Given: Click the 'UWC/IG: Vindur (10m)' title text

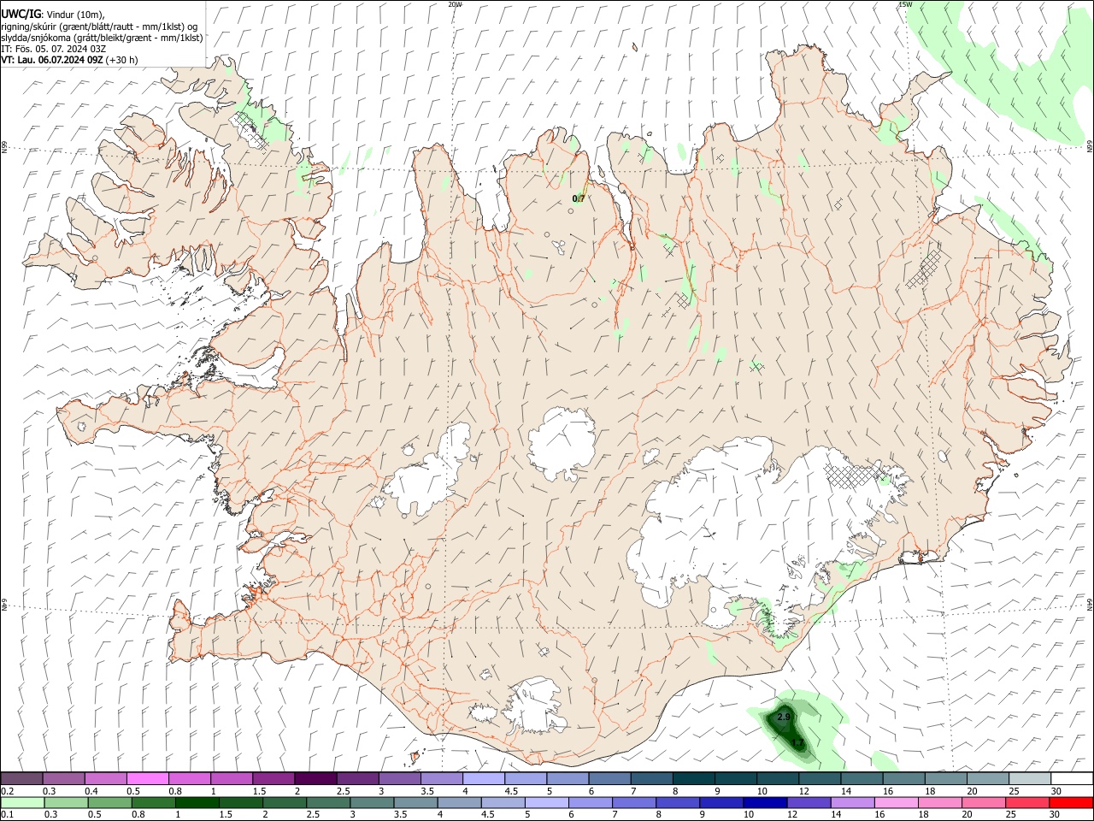Looking at the screenshot, I should pos(54,15).
